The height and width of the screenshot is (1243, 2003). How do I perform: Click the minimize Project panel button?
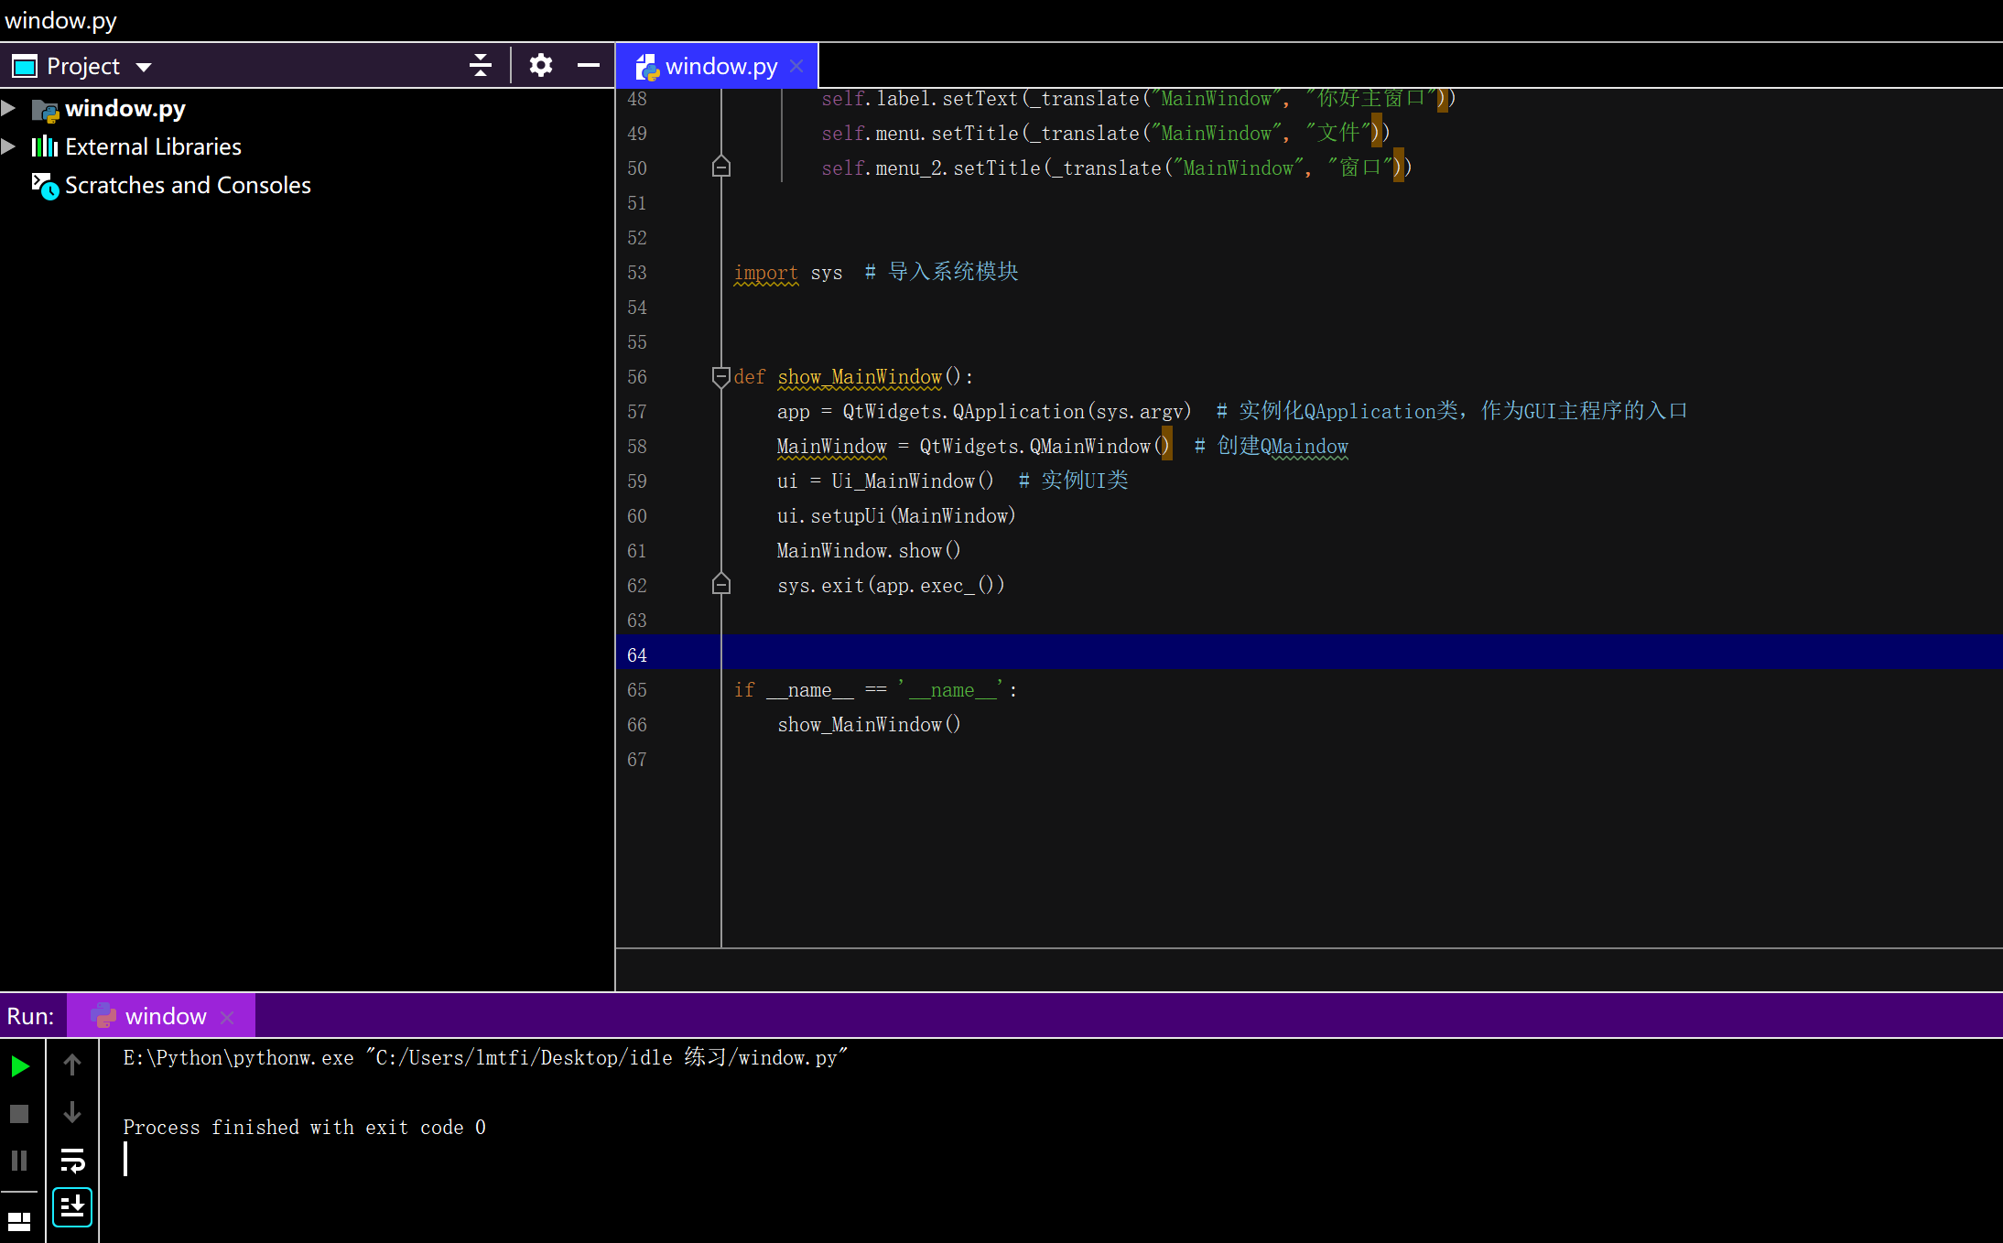pyautogui.click(x=590, y=64)
